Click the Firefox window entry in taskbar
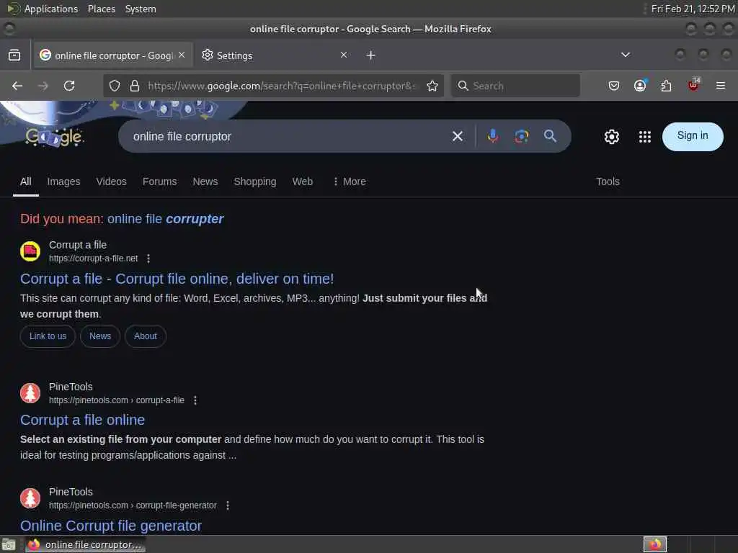The image size is (738, 553). coord(85,544)
